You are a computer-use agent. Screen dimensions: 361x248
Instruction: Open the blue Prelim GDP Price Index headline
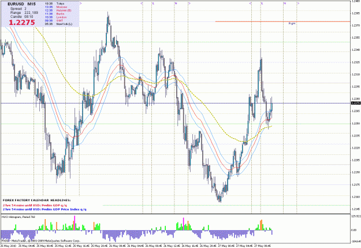point(44,209)
